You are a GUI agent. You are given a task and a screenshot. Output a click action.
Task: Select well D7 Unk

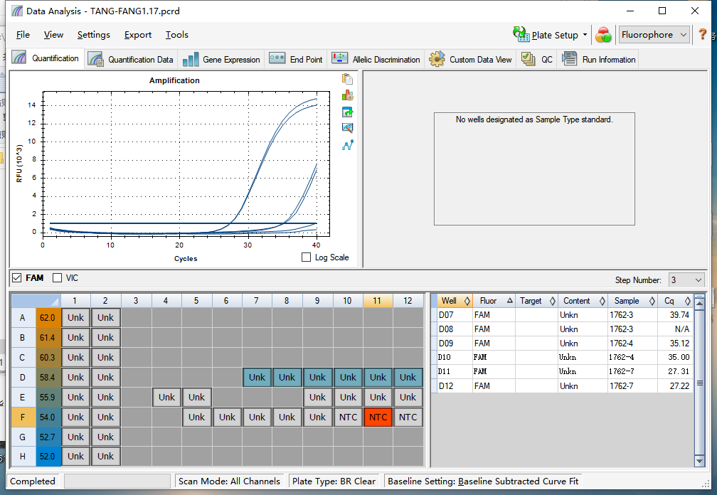(x=257, y=377)
